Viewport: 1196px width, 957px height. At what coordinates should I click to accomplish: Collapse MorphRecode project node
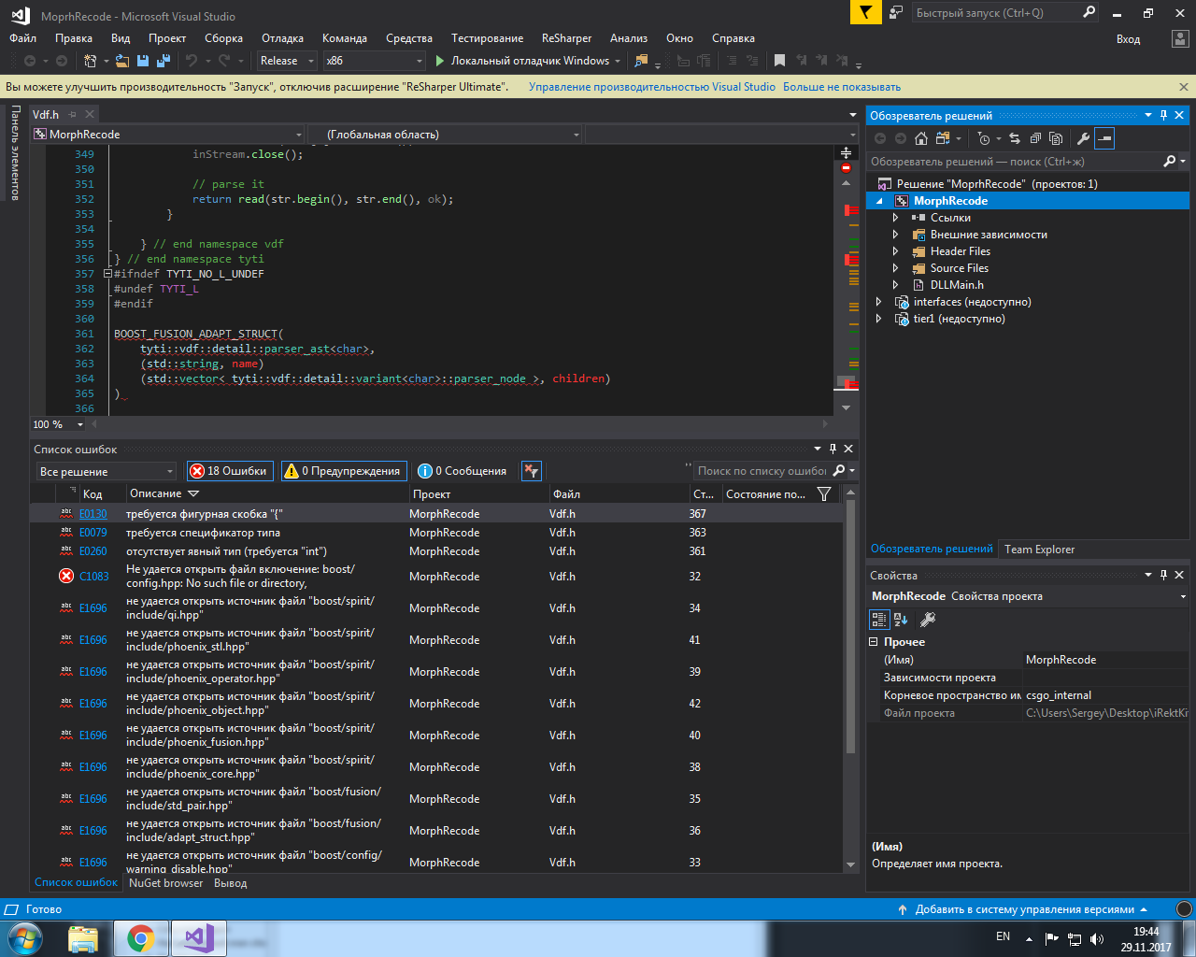point(879,201)
